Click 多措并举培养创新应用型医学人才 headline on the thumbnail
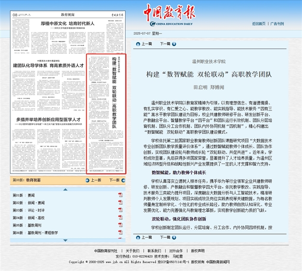This screenshot has height=271, width=302. pyautogui.click(x=48, y=120)
